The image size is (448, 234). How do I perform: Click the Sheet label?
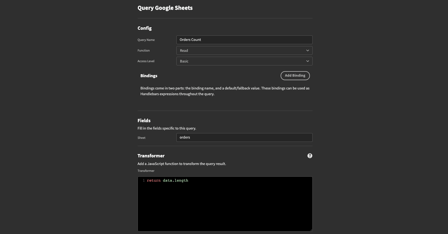coord(141,138)
